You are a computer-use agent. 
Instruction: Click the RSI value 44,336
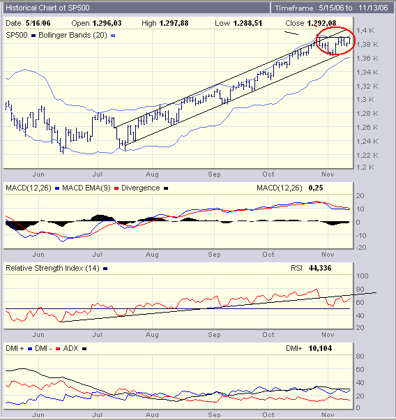[320, 268]
